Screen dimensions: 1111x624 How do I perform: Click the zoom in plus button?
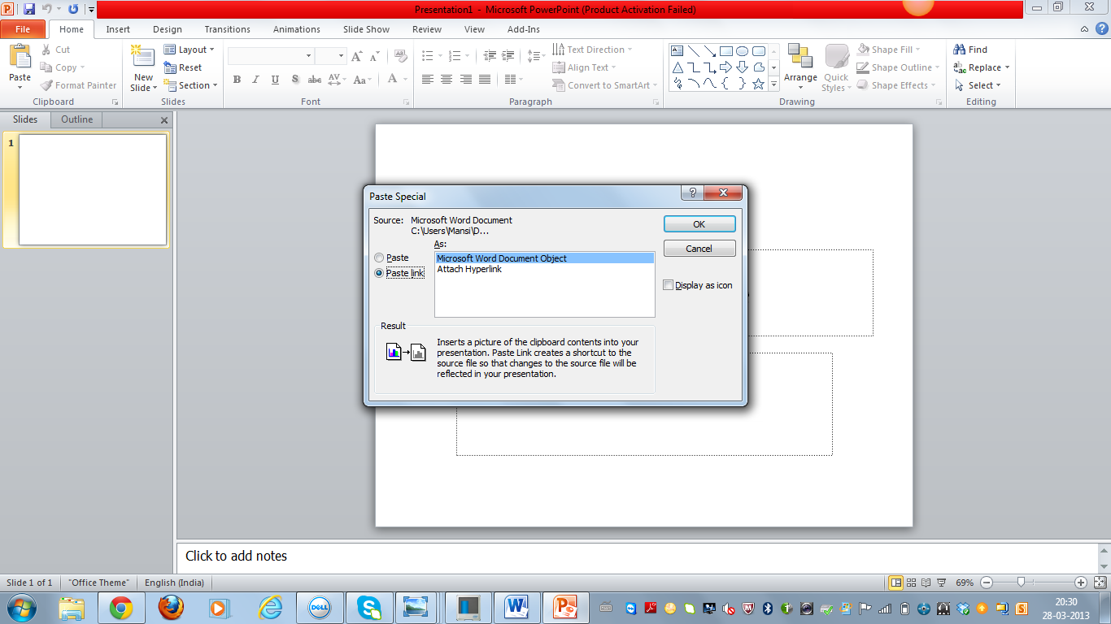tap(1081, 583)
